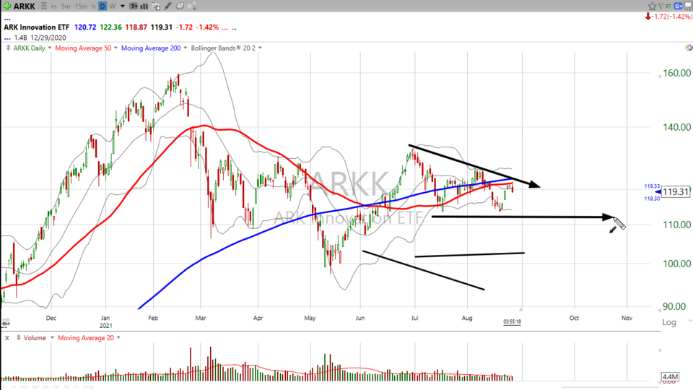Switch to the 1-minute 'm' timeframe
This screenshot has width=693, height=390.
[x=53, y=6]
